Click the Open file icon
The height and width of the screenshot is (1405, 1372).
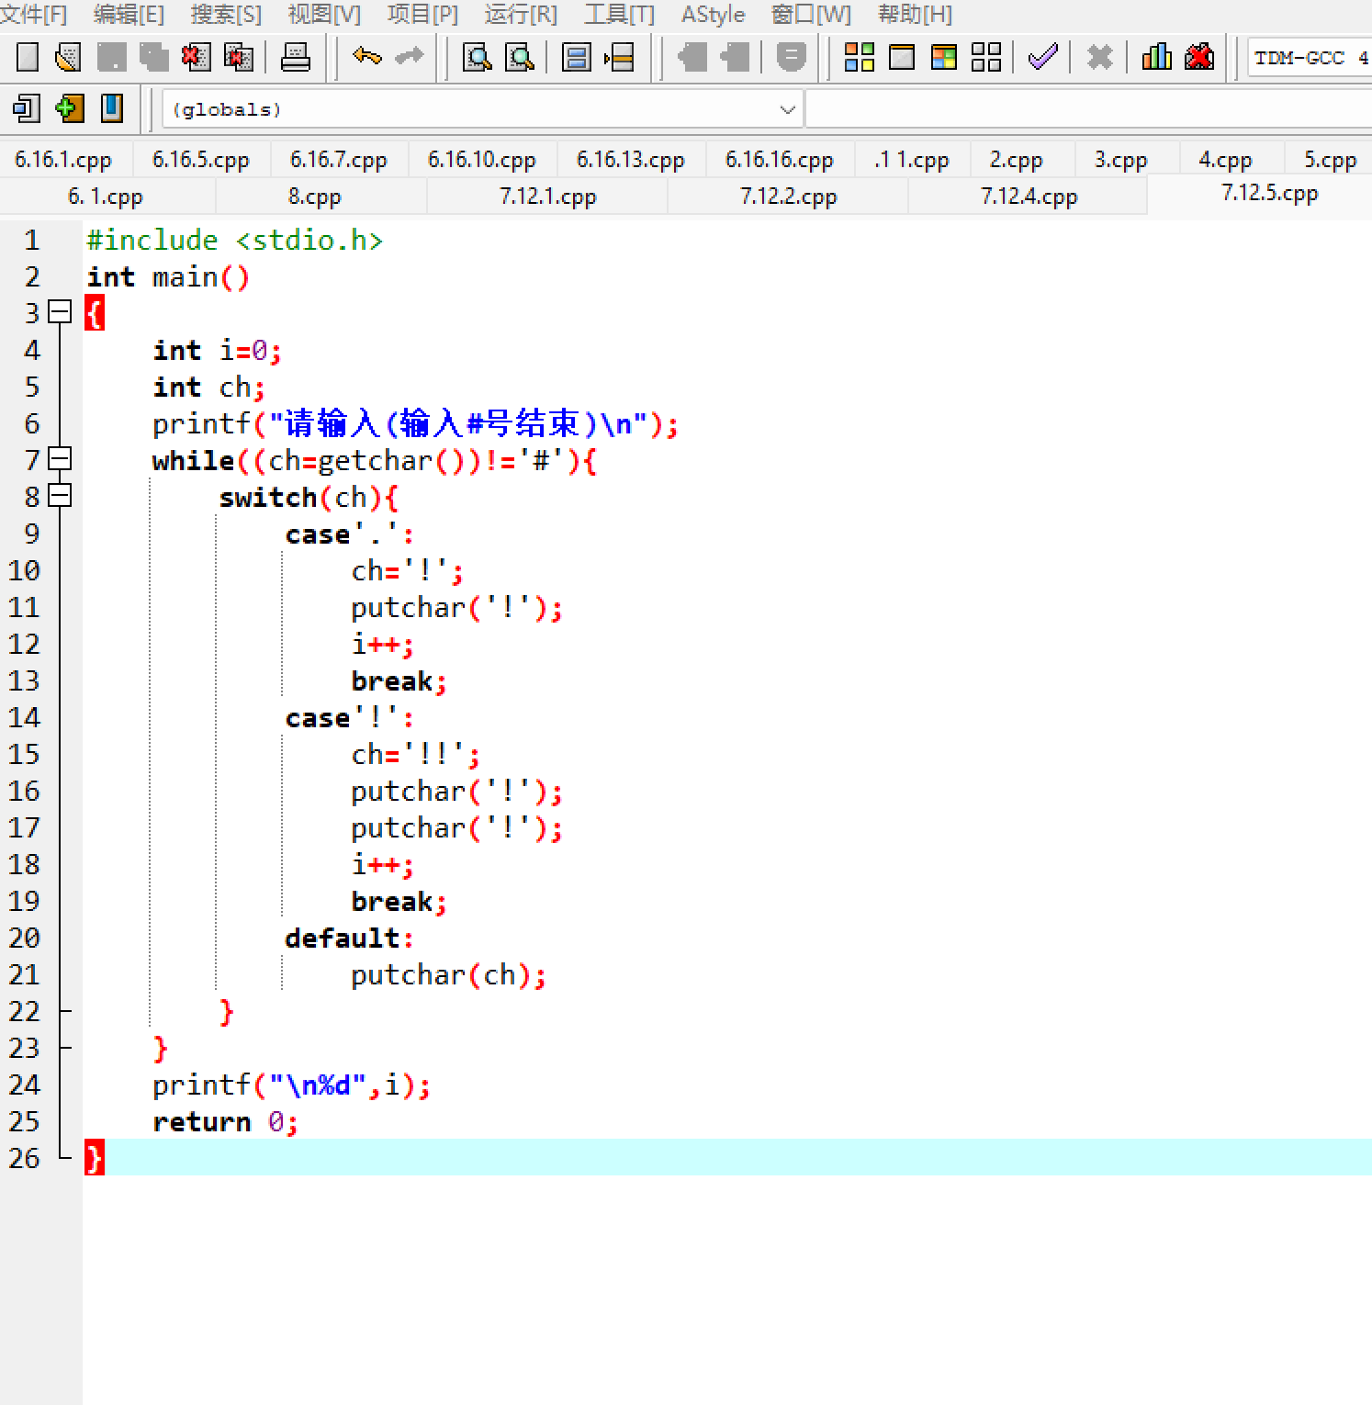coord(69,57)
